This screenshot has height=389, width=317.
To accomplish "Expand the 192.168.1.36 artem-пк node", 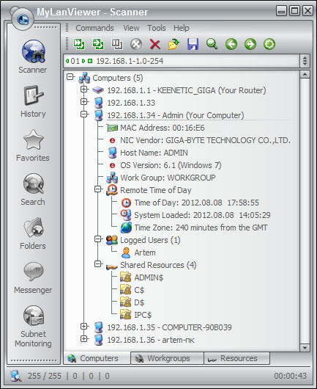I will coord(84,339).
